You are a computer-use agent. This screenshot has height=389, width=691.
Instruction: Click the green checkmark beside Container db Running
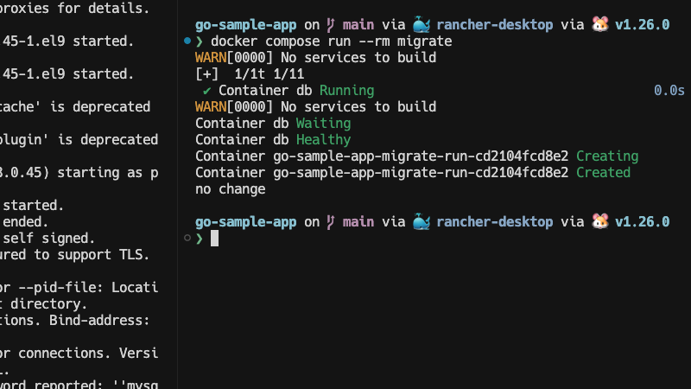(206, 91)
